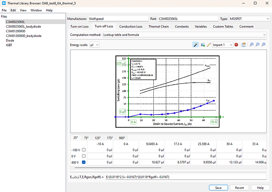Select file C3M0025065L in Files list
272x192 pixels.
(35, 22)
